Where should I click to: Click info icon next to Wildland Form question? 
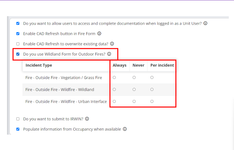109,54
